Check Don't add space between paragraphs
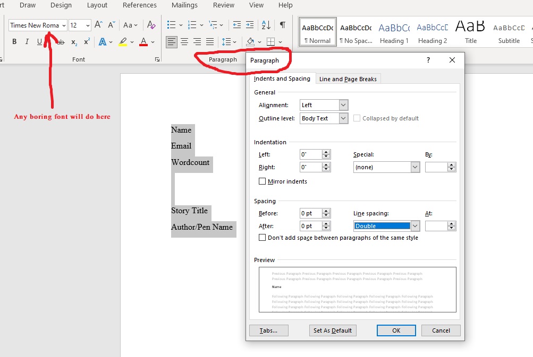Viewport: 533px width, 357px height. click(262, 238)
